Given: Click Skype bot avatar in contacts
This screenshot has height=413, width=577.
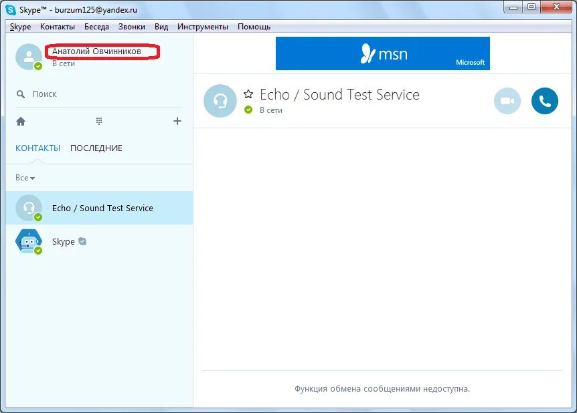Looking at the screenshot, I should [29, 241].
